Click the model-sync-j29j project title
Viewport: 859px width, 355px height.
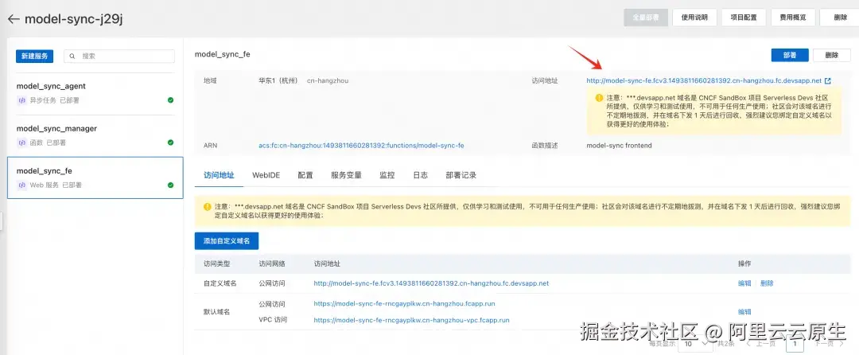click(73, 19)
